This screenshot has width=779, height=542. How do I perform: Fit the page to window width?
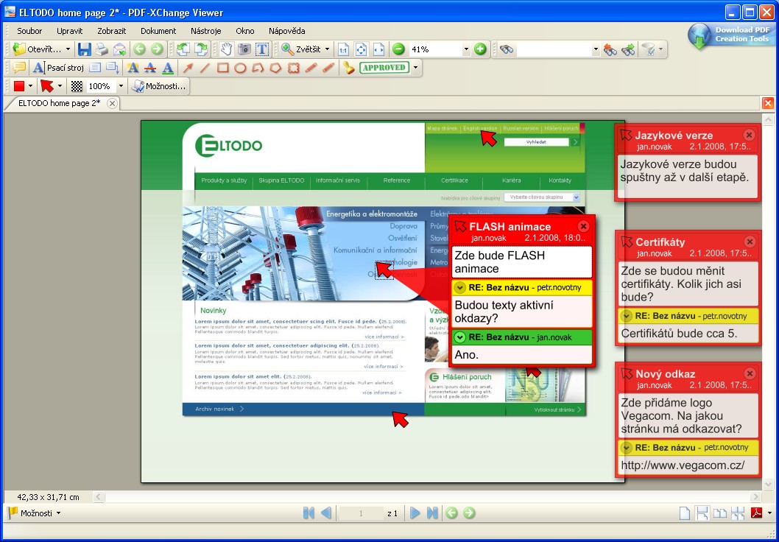coord(378,49)
